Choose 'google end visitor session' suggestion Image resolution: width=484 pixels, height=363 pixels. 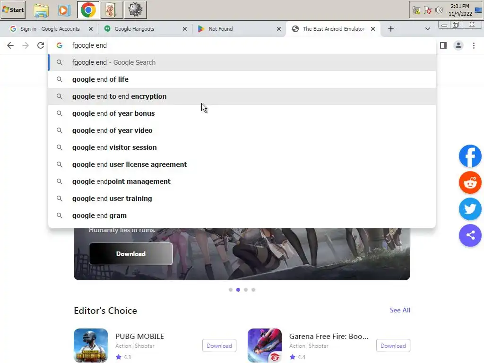point(242,147)
